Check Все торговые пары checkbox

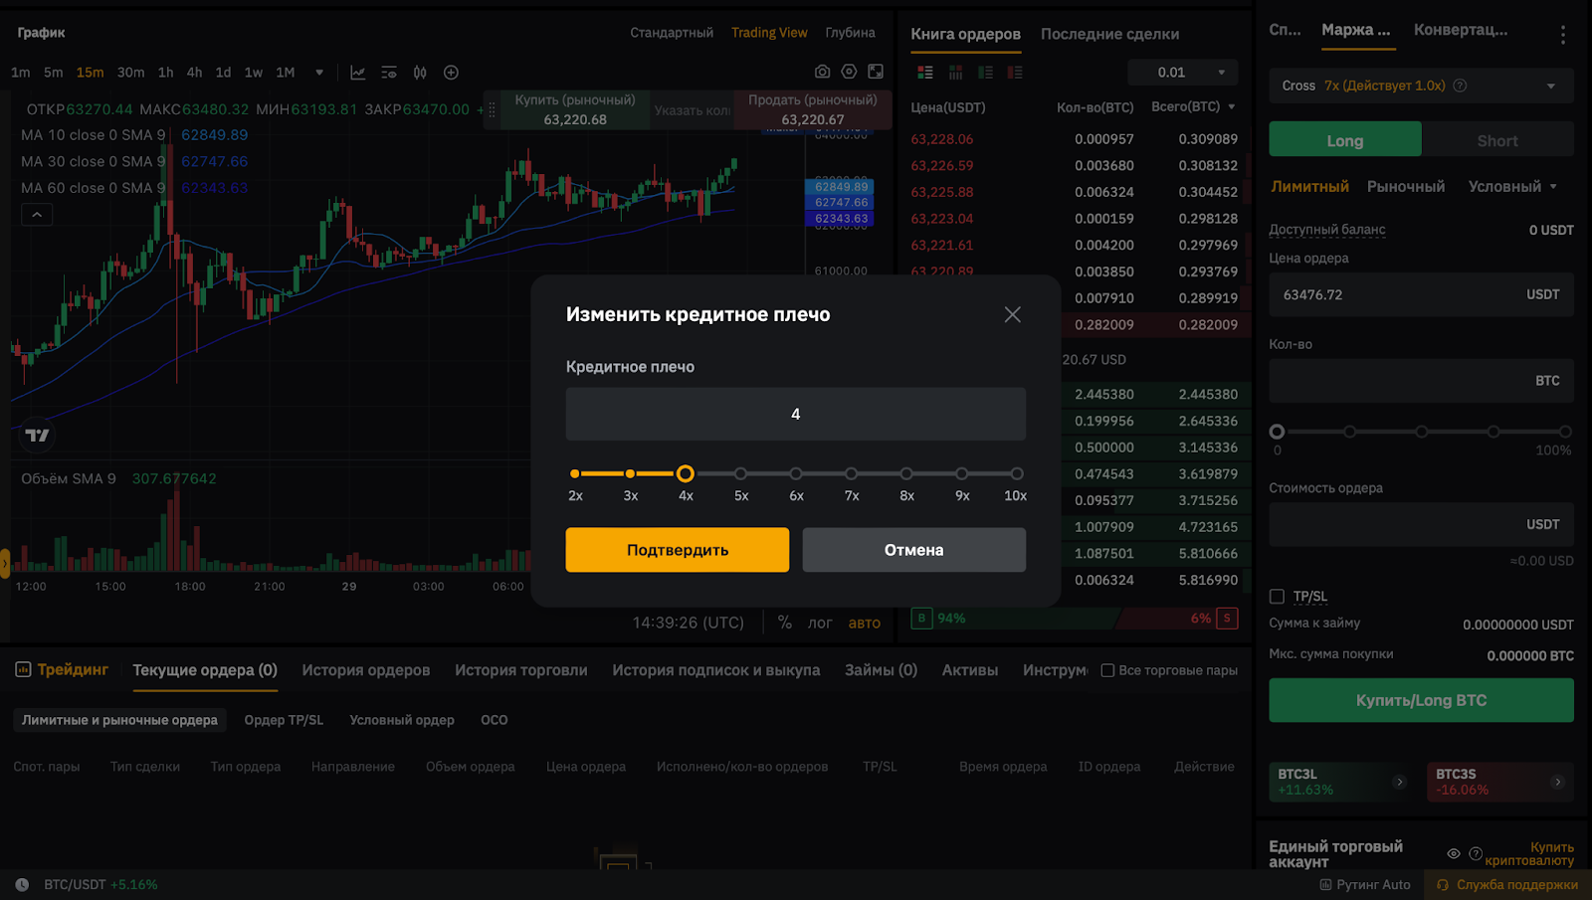click(x=1107, y=670)
